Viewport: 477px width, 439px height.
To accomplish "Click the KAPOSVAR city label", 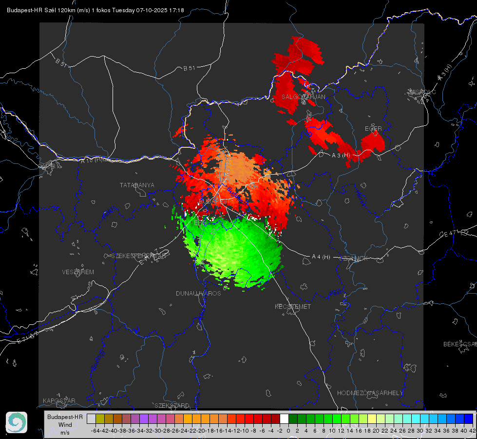I will tap(59, 400).
